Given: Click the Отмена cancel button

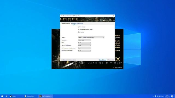Looking at the screenshot, I should click(110, 60).
